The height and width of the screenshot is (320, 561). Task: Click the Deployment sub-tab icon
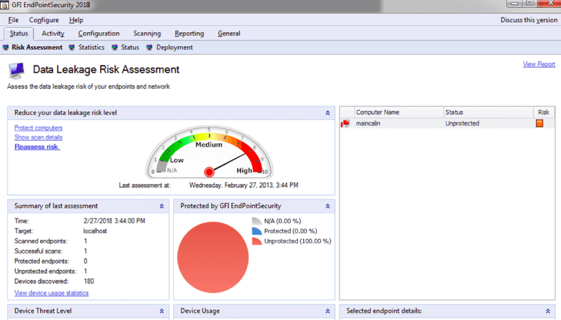pyautogui.click(x=150, y=47)
